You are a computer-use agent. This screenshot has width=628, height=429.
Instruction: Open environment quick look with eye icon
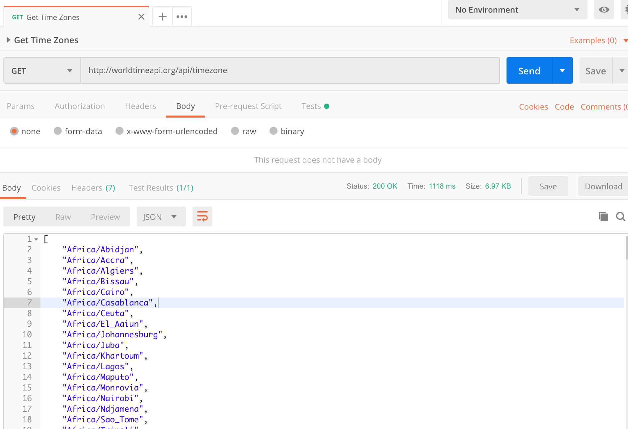click(x=604, y=10)
